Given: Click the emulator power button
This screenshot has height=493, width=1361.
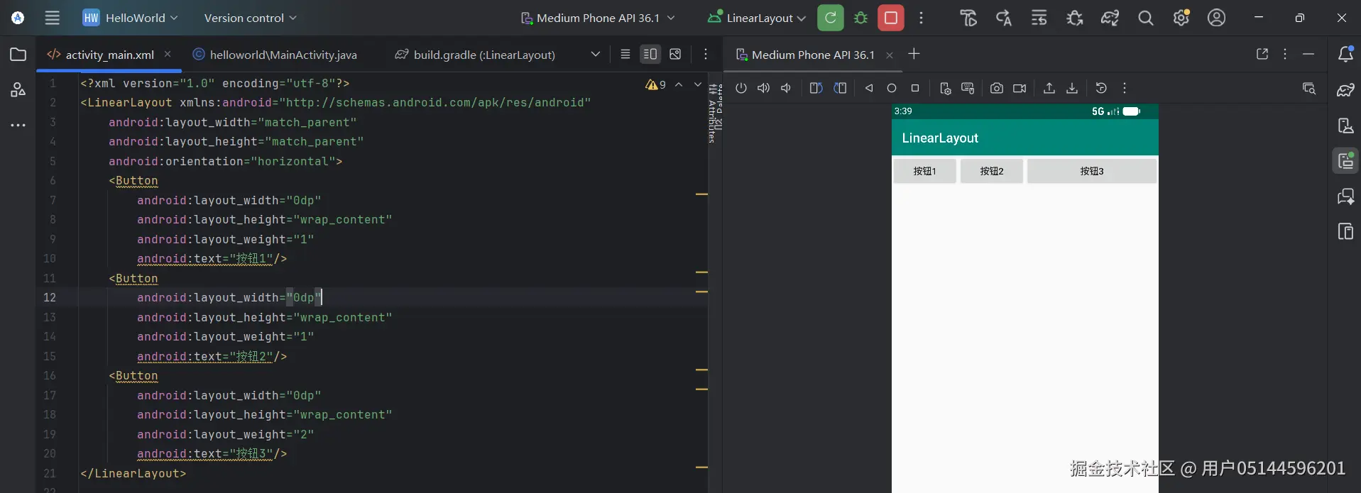Looking at the screenshot, I should coord(741,88).
